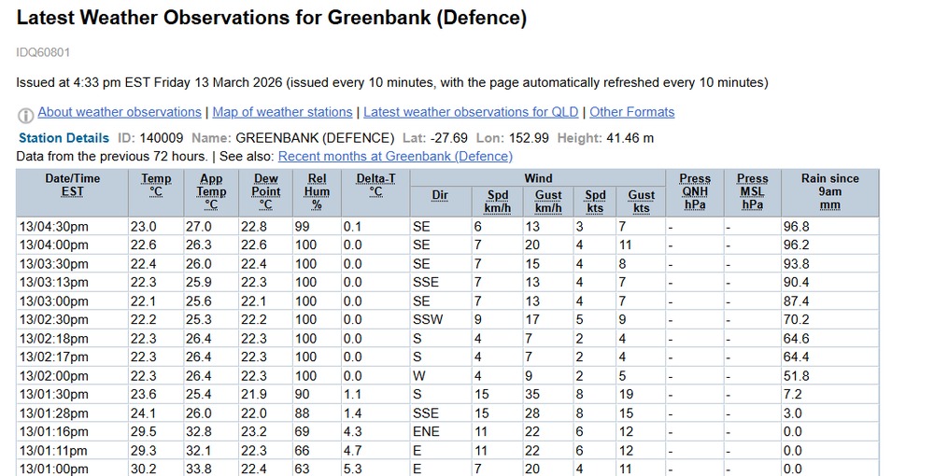Viewport: 934px width, 476px height.
Task: Click the wind Dir column header
Action: point(440,195)
